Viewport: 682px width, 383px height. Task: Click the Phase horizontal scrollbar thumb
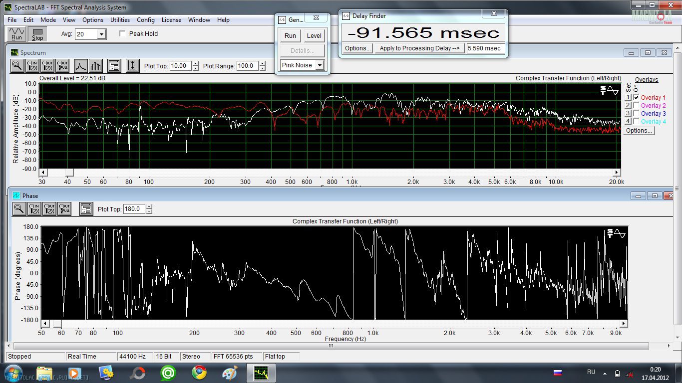point(58,324)
